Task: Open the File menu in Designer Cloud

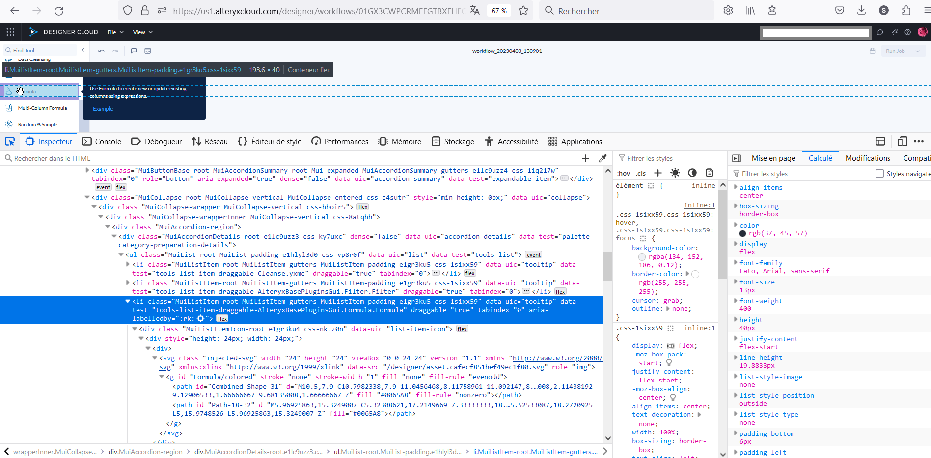Action: click(x=114, y=32)
